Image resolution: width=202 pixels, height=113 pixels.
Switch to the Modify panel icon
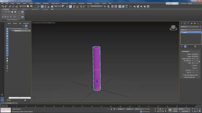[x=185, y=24]
